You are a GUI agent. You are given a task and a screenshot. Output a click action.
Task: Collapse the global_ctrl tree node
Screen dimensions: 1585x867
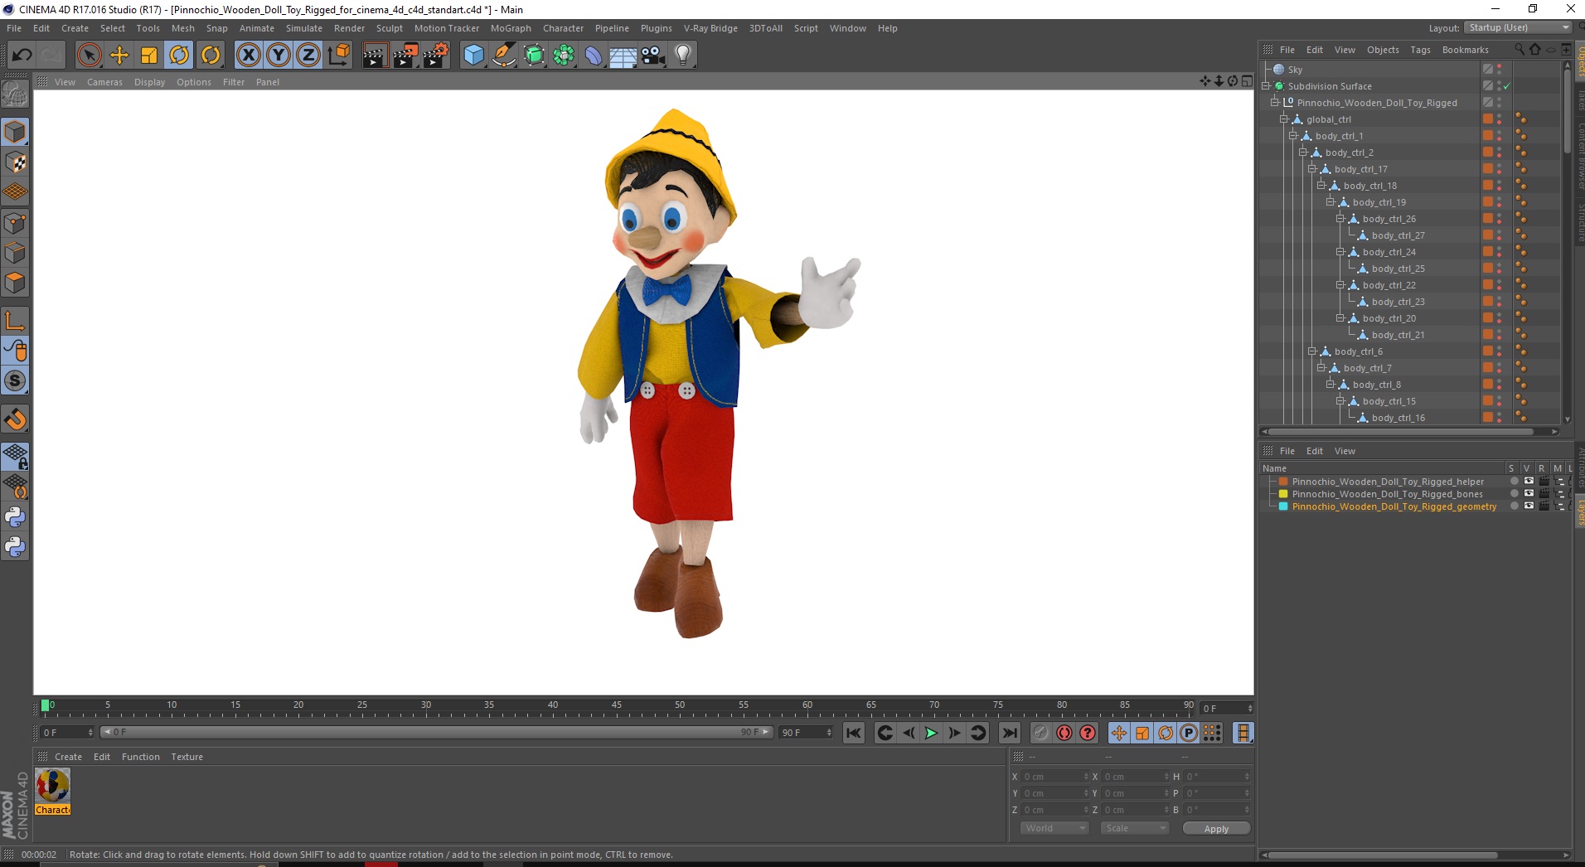click(x=1284, y=119)
